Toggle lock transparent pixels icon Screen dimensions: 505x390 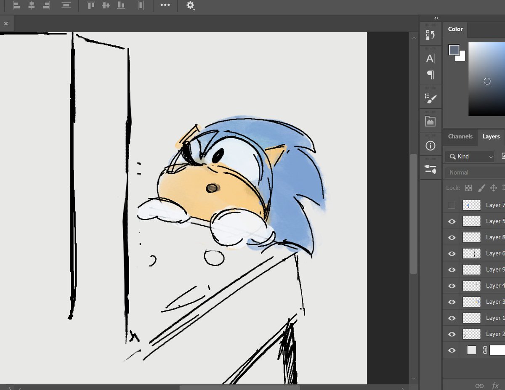pos(468,188)
